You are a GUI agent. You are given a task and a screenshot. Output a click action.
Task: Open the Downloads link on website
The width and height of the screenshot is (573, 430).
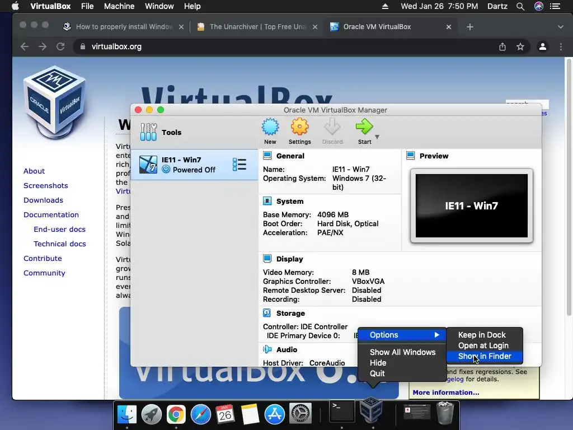(x=43, y=200)
